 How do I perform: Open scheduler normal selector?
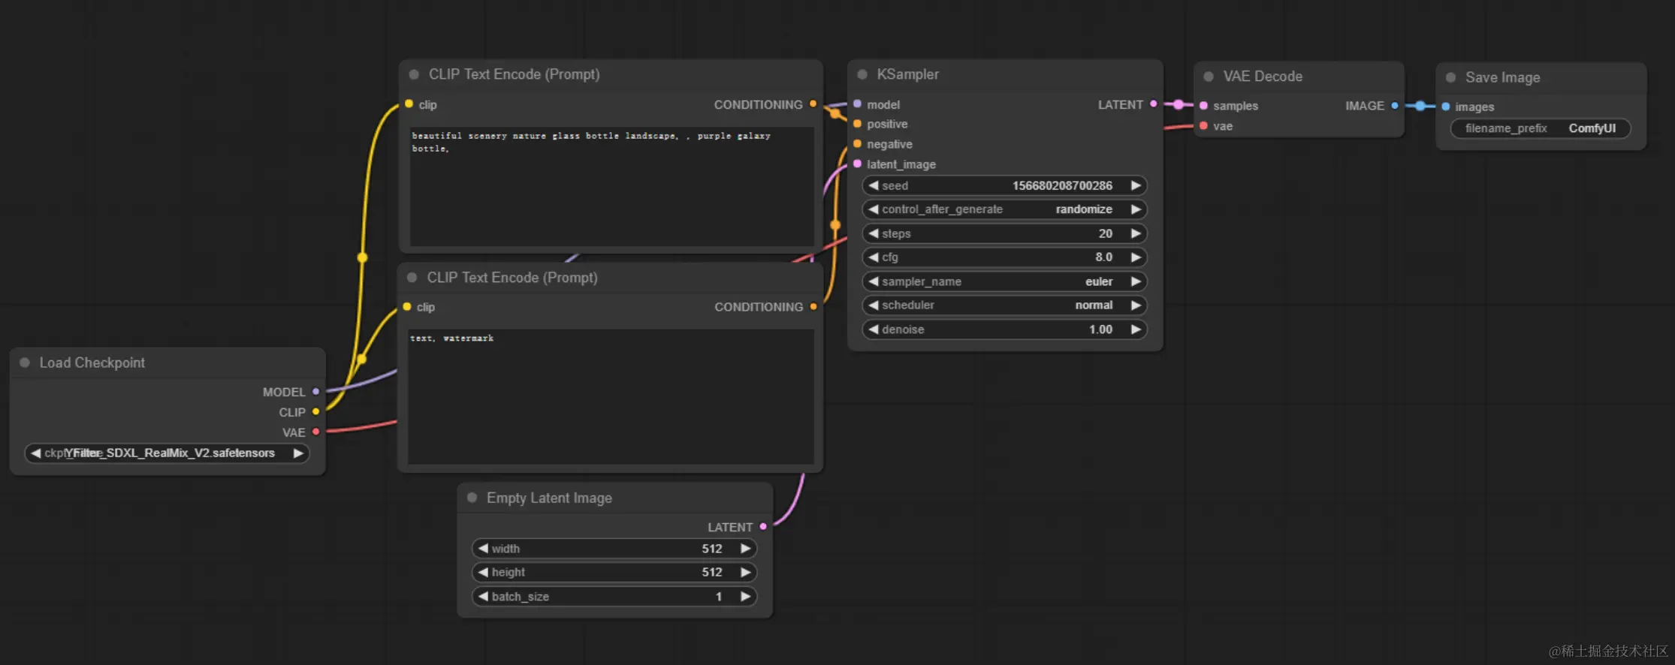pyautogui.click(x=1004, y=305)
